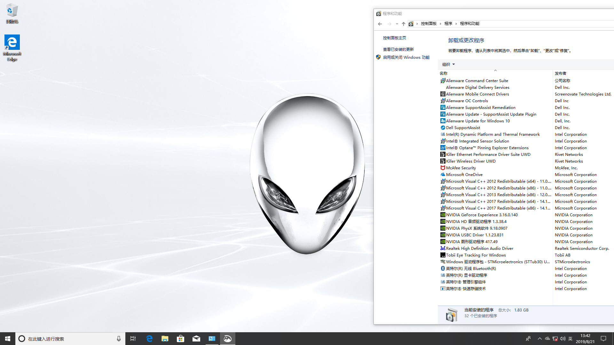Click 程序 in the address breadcrumb
The image size is (614, 345).
click(448, 24)
